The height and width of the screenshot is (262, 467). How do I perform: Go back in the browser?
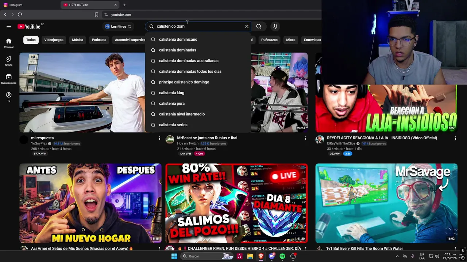coord(5,15)
